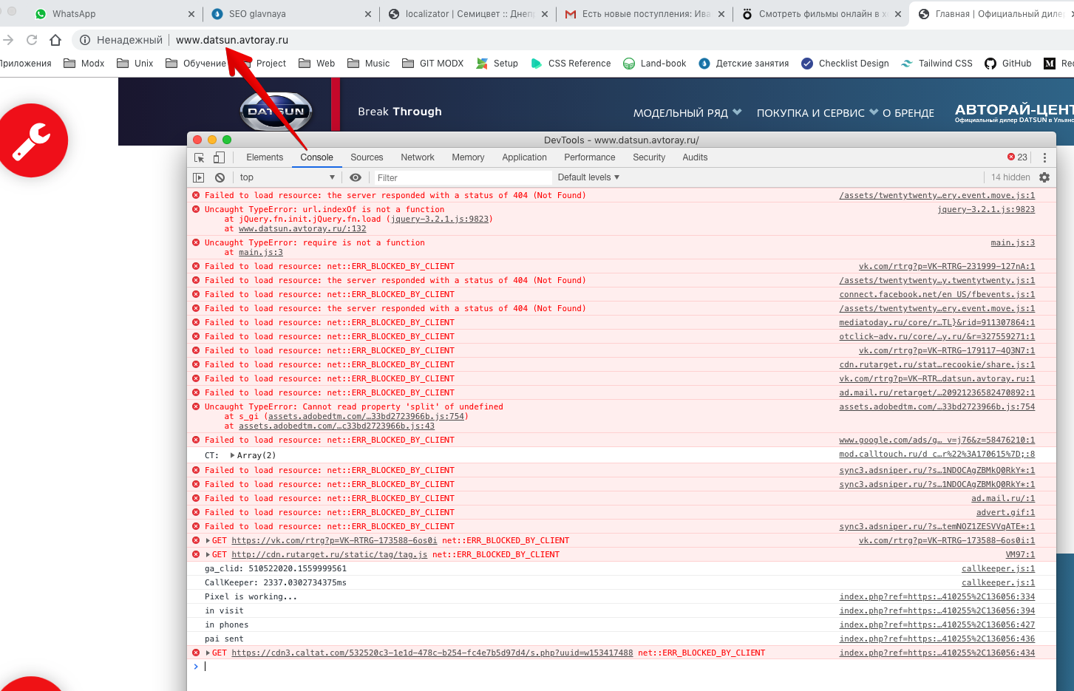Screen dimensions: 1074x691
Task: Click the site info icon beside Ненадежный
Action: point(85,40)
